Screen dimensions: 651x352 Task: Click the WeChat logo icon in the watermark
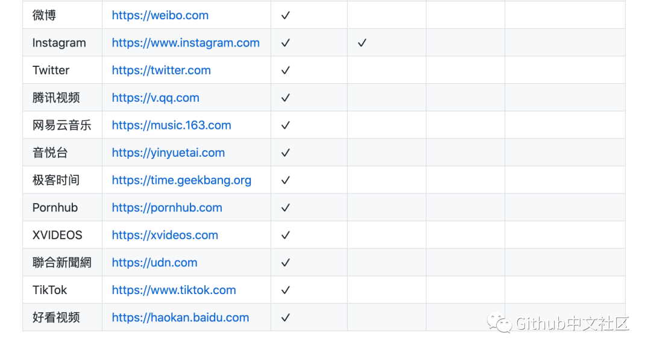click(x=501, y=323)
